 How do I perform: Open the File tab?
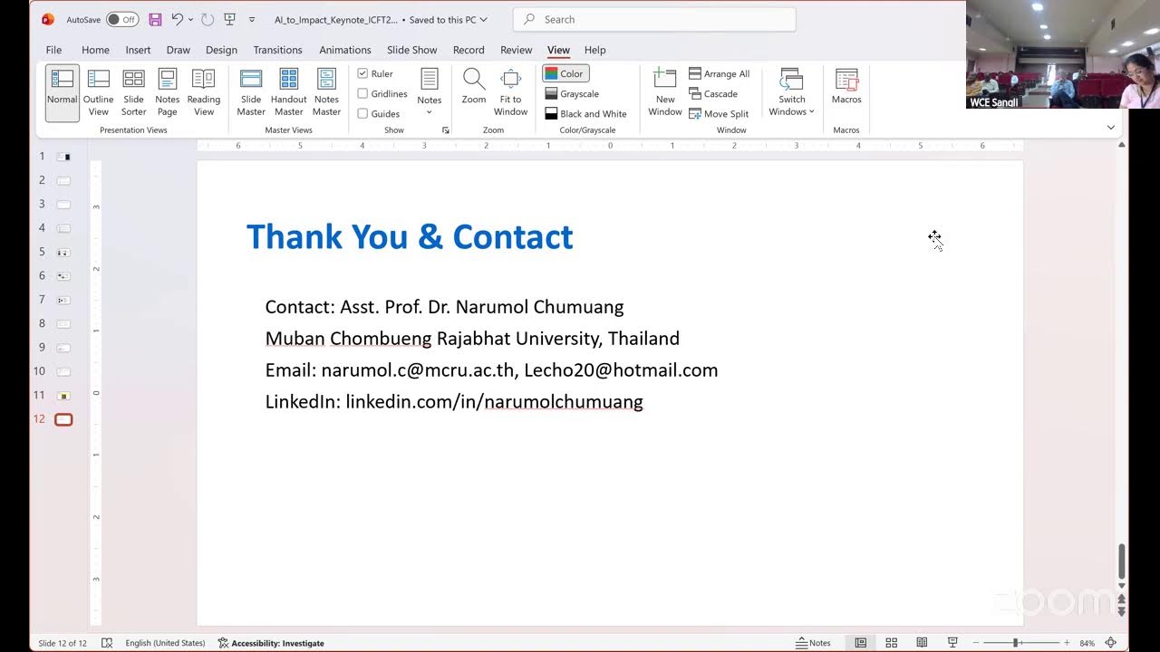click(x=53, y=50)
